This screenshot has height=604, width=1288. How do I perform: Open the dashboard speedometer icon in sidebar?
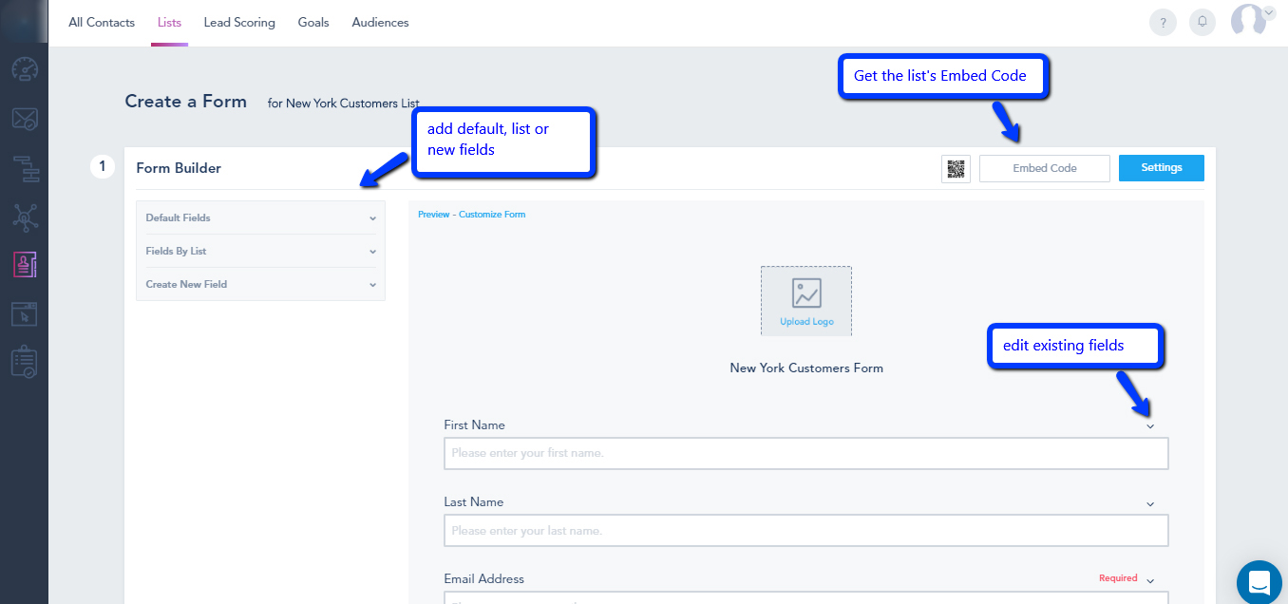click(24, 69)
